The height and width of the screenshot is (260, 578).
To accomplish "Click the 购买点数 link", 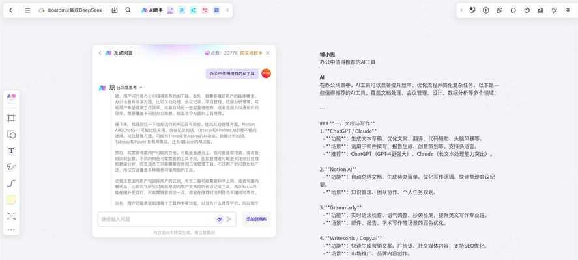I will click(x=251, y=53).
